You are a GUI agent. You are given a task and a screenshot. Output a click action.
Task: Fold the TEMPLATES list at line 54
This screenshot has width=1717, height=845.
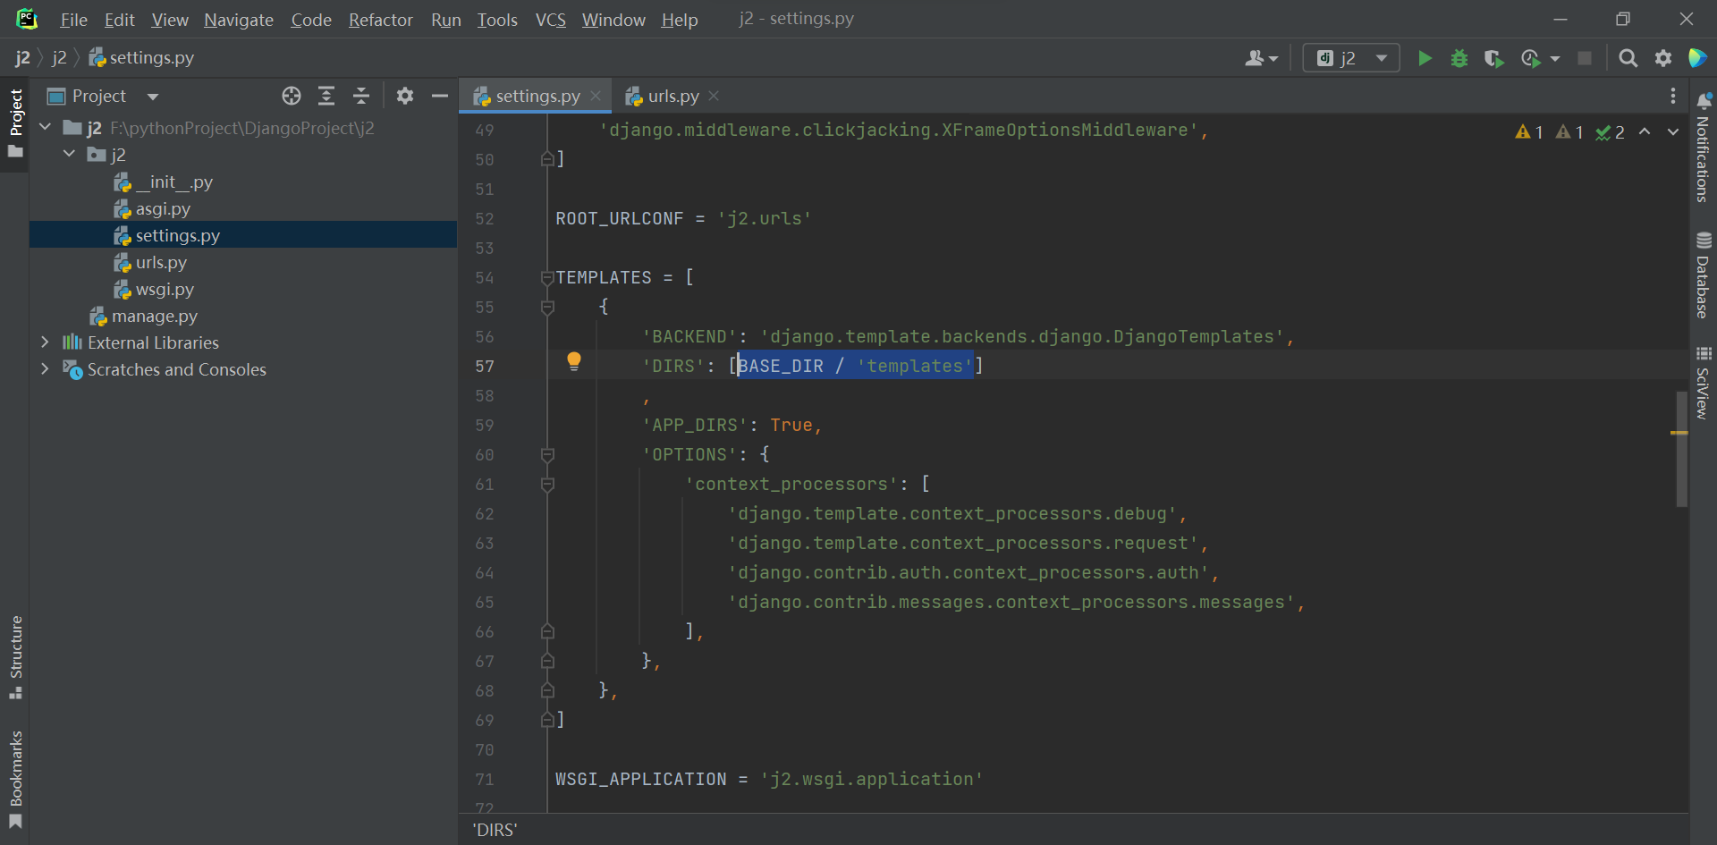tap(547, 278)
